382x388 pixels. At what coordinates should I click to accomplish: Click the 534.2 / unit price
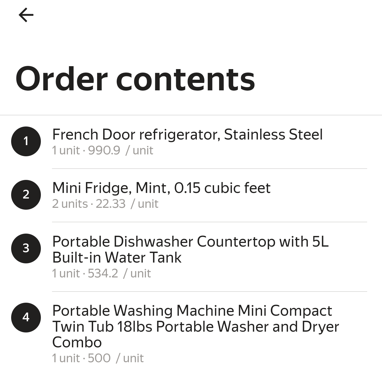(119, 273)
